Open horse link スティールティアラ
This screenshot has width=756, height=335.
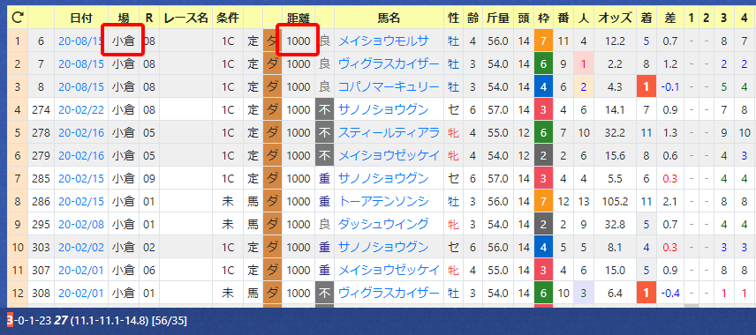pyautogui.click(x=389, y=132)
